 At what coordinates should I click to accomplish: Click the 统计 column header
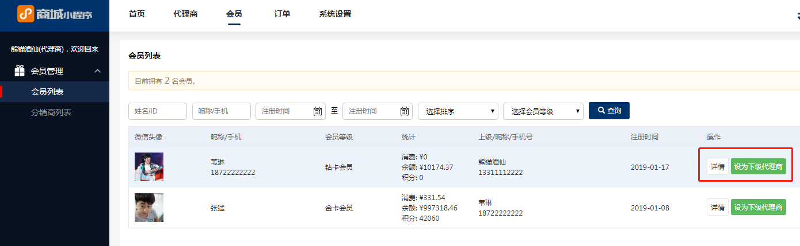409,137
